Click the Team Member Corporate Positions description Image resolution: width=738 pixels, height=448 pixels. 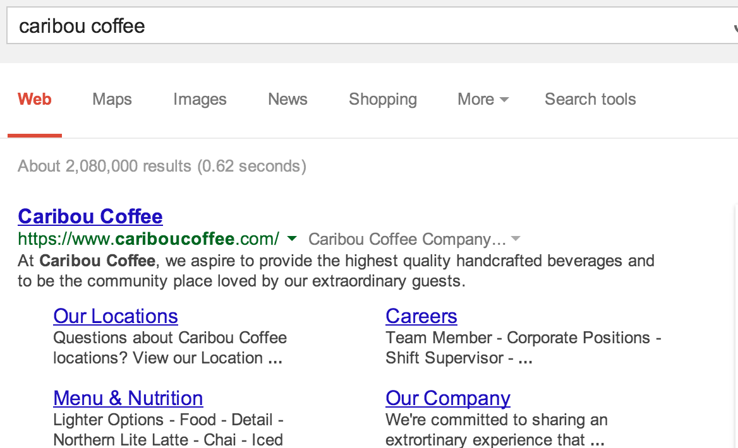pos(523,348)
